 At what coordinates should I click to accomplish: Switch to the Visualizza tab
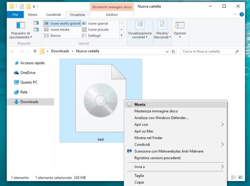coord(77,15)
